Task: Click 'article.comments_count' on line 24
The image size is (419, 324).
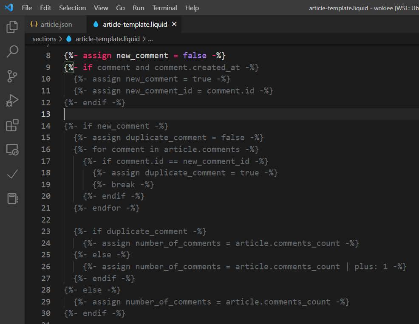Action: [x=288, y=243]
